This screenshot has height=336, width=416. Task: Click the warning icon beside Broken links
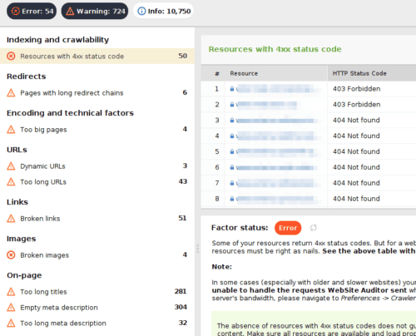tap(11, 219)
